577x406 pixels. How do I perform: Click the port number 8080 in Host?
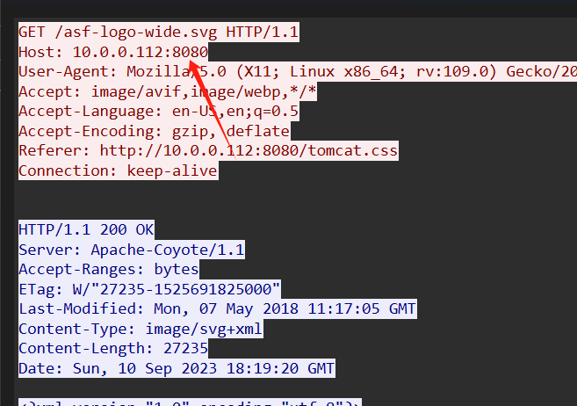[x=191, y=52]
